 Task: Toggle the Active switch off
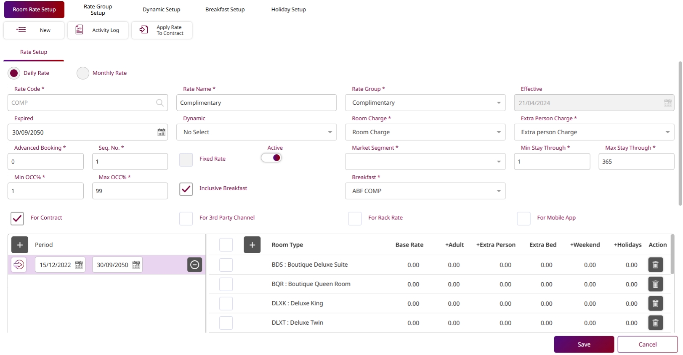271,158
